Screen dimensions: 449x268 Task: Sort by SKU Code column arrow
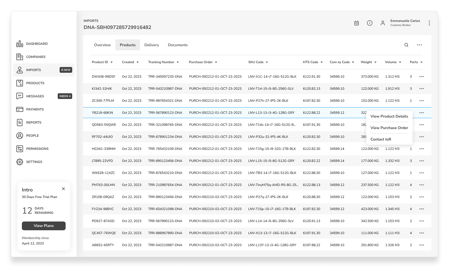[x=267, y=62]
